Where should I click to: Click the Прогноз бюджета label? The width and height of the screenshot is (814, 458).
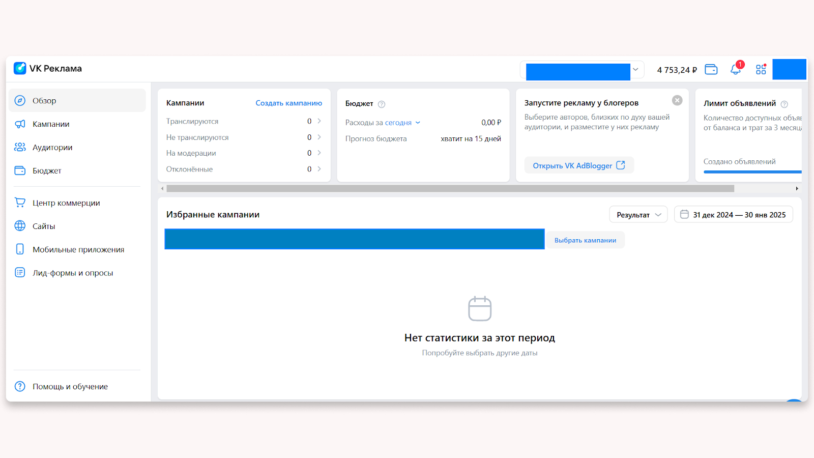376,138
